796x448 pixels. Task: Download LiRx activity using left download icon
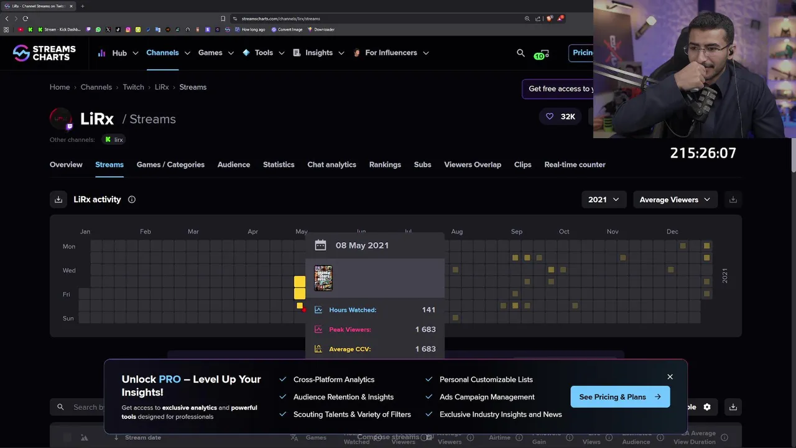(x=58, y=200)
